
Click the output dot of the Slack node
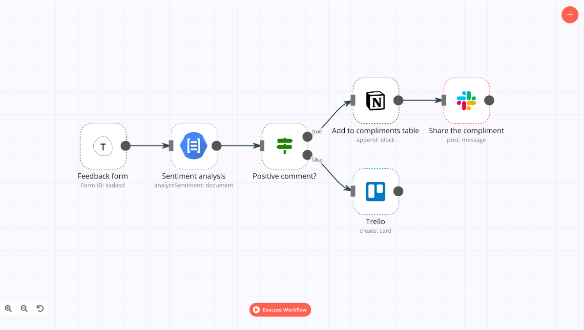(x=489, y=100)
